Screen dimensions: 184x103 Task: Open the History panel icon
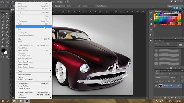click(151, 13)
